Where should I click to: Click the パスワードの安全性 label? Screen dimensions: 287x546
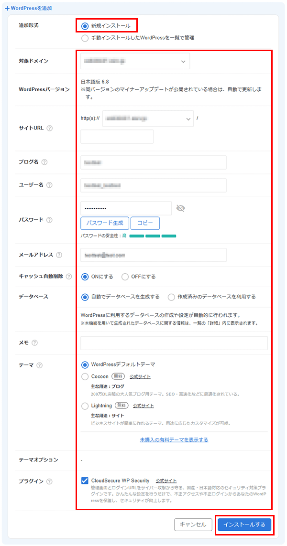[x=100, y=236]
